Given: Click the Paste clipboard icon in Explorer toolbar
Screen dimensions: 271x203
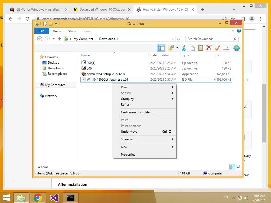Looking at the screenshot, I should [x=201, y=48].
